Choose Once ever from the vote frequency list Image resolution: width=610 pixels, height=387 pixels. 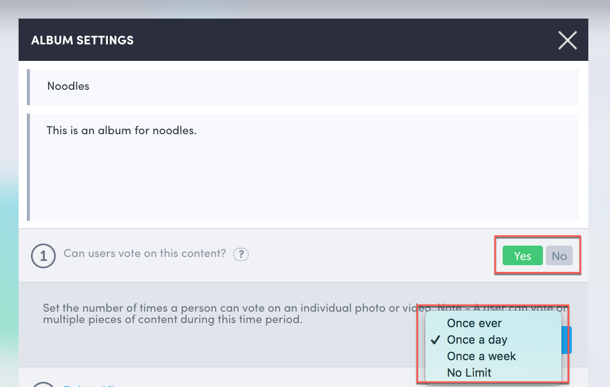click(x=474, y=323)
